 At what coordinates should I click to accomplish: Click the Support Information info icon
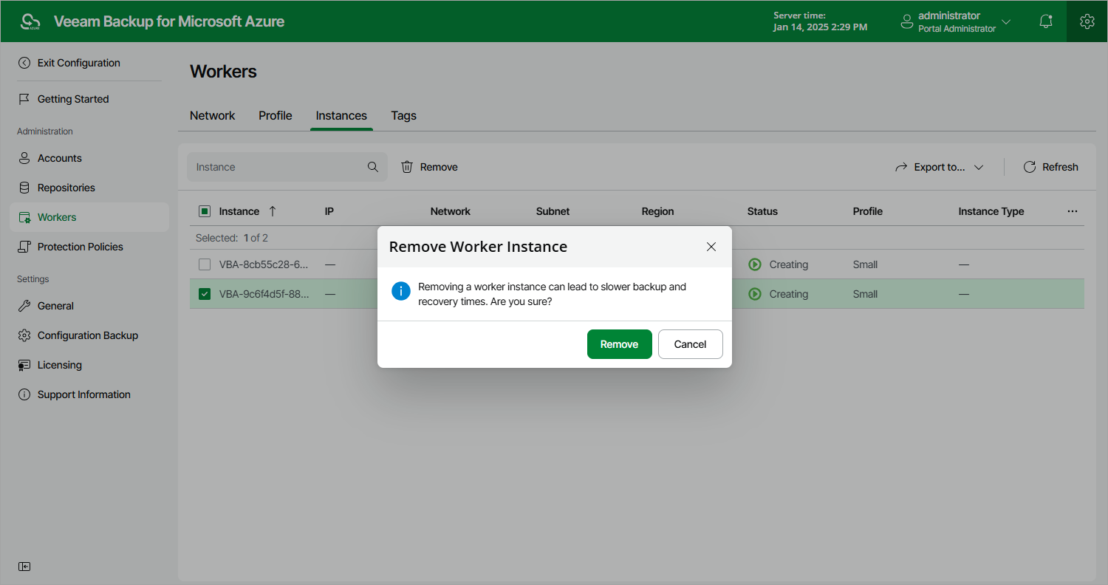click(24, 394)
